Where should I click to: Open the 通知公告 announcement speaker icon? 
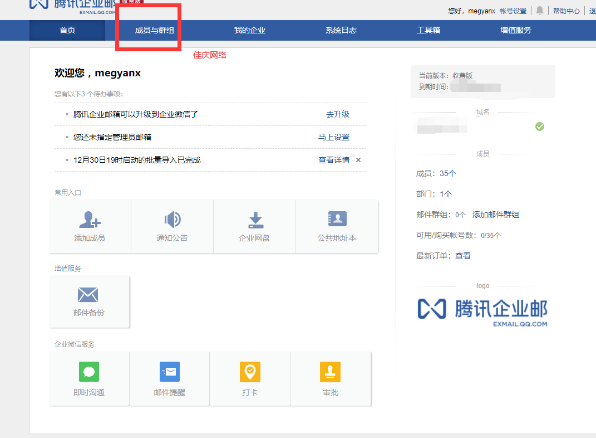172,220
